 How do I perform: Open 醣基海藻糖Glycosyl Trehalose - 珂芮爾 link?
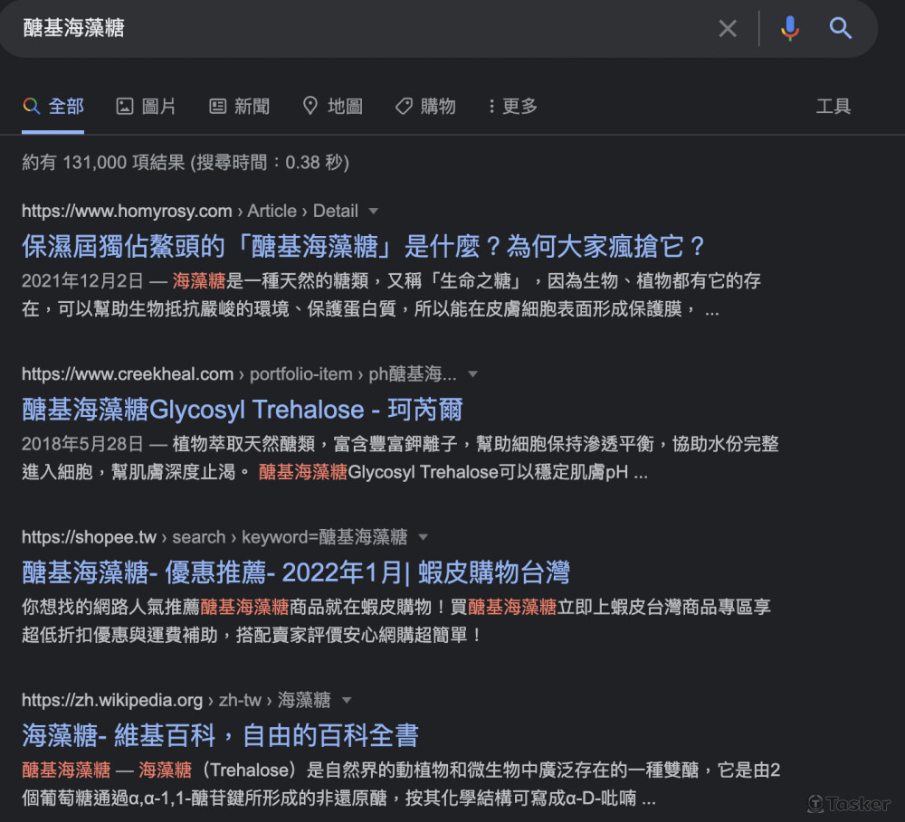click(x=243, y=410)
